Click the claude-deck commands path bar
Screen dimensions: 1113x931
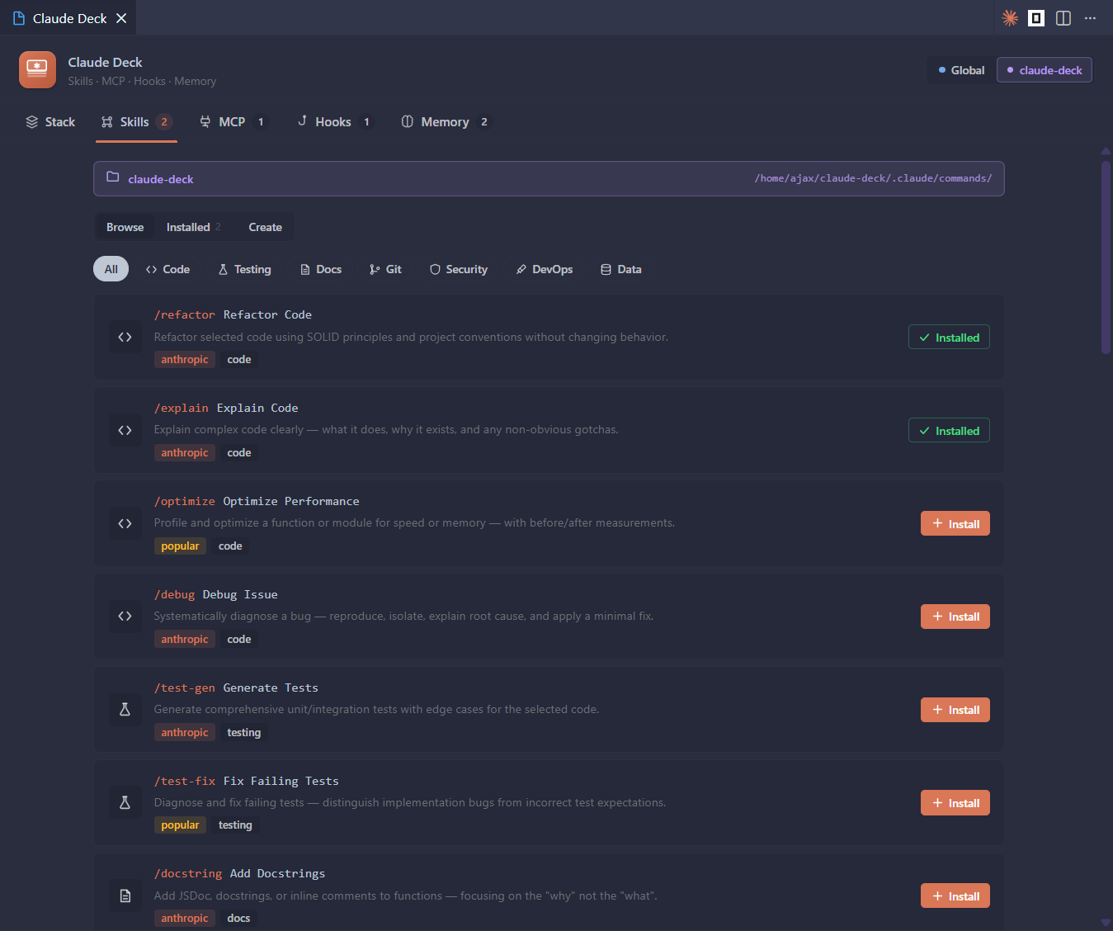(x=549, y=178)
